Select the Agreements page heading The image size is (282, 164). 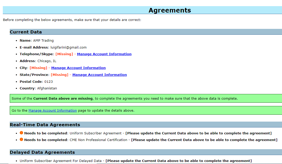170,10
